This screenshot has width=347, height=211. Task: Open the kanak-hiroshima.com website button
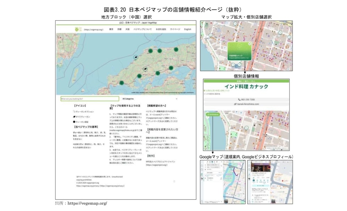click(x=246, y=104)
